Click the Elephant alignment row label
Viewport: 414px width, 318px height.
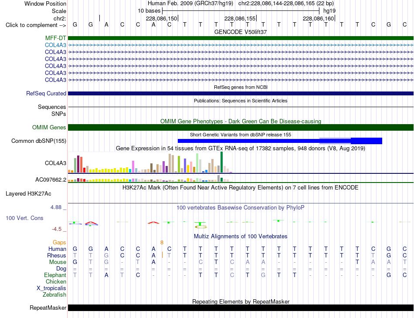(x=55, y=275)
